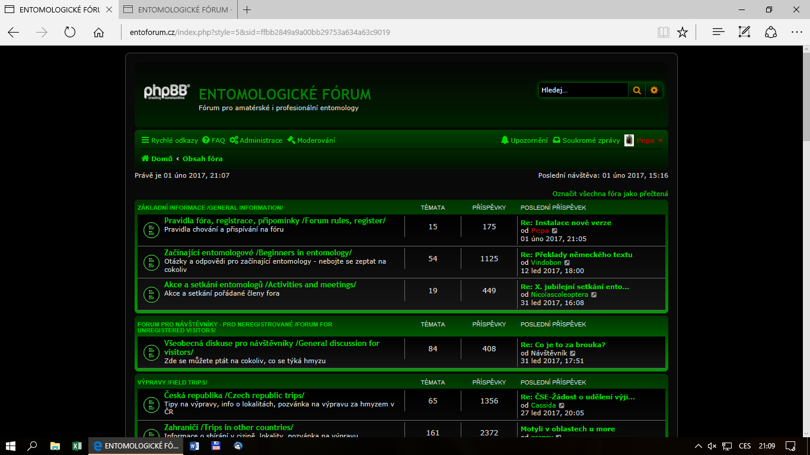810x455 pixels.
Task: Expand Rychlé odkazy quick links menu
Action: [x=170, y=140]
